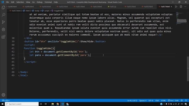This screenshot has width=189, height=106.
Task: Close the tut57.html tab
Action: (171, 6)
